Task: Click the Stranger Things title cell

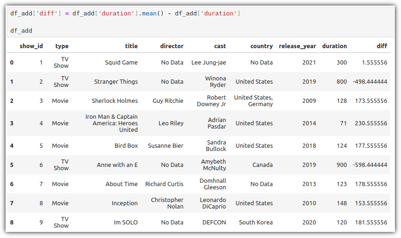Action: click(x=116, y=82)
